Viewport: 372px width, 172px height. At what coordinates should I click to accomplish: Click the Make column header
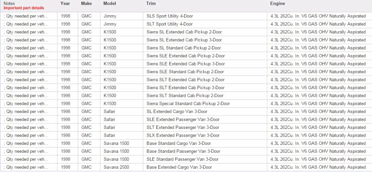86,4
